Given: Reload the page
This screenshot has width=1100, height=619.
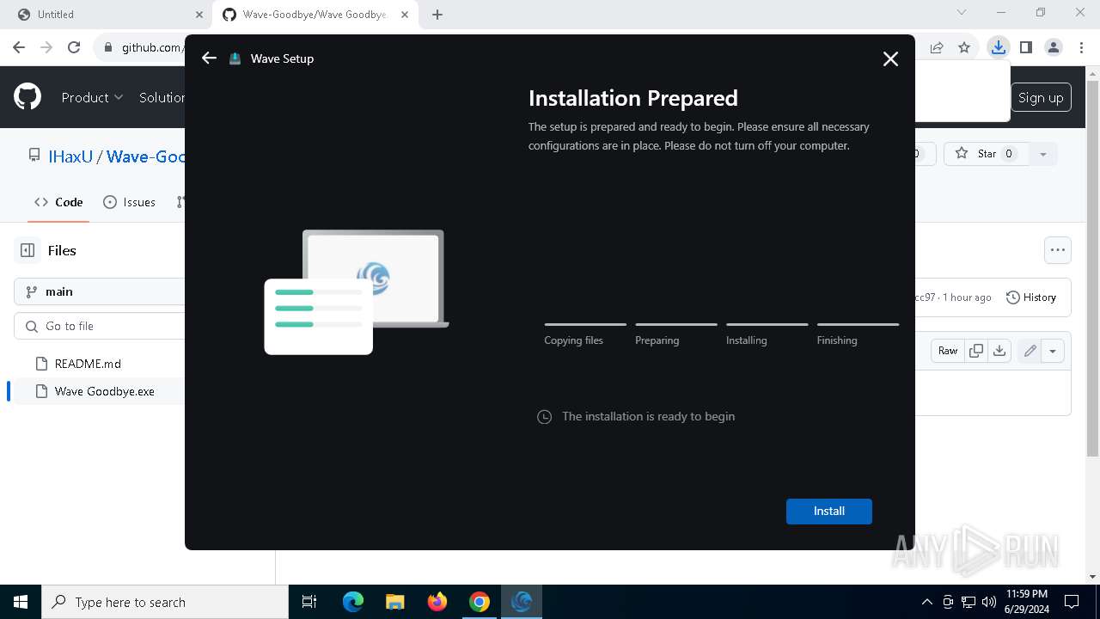Looking at the screenshot, I should click(74, 47).
